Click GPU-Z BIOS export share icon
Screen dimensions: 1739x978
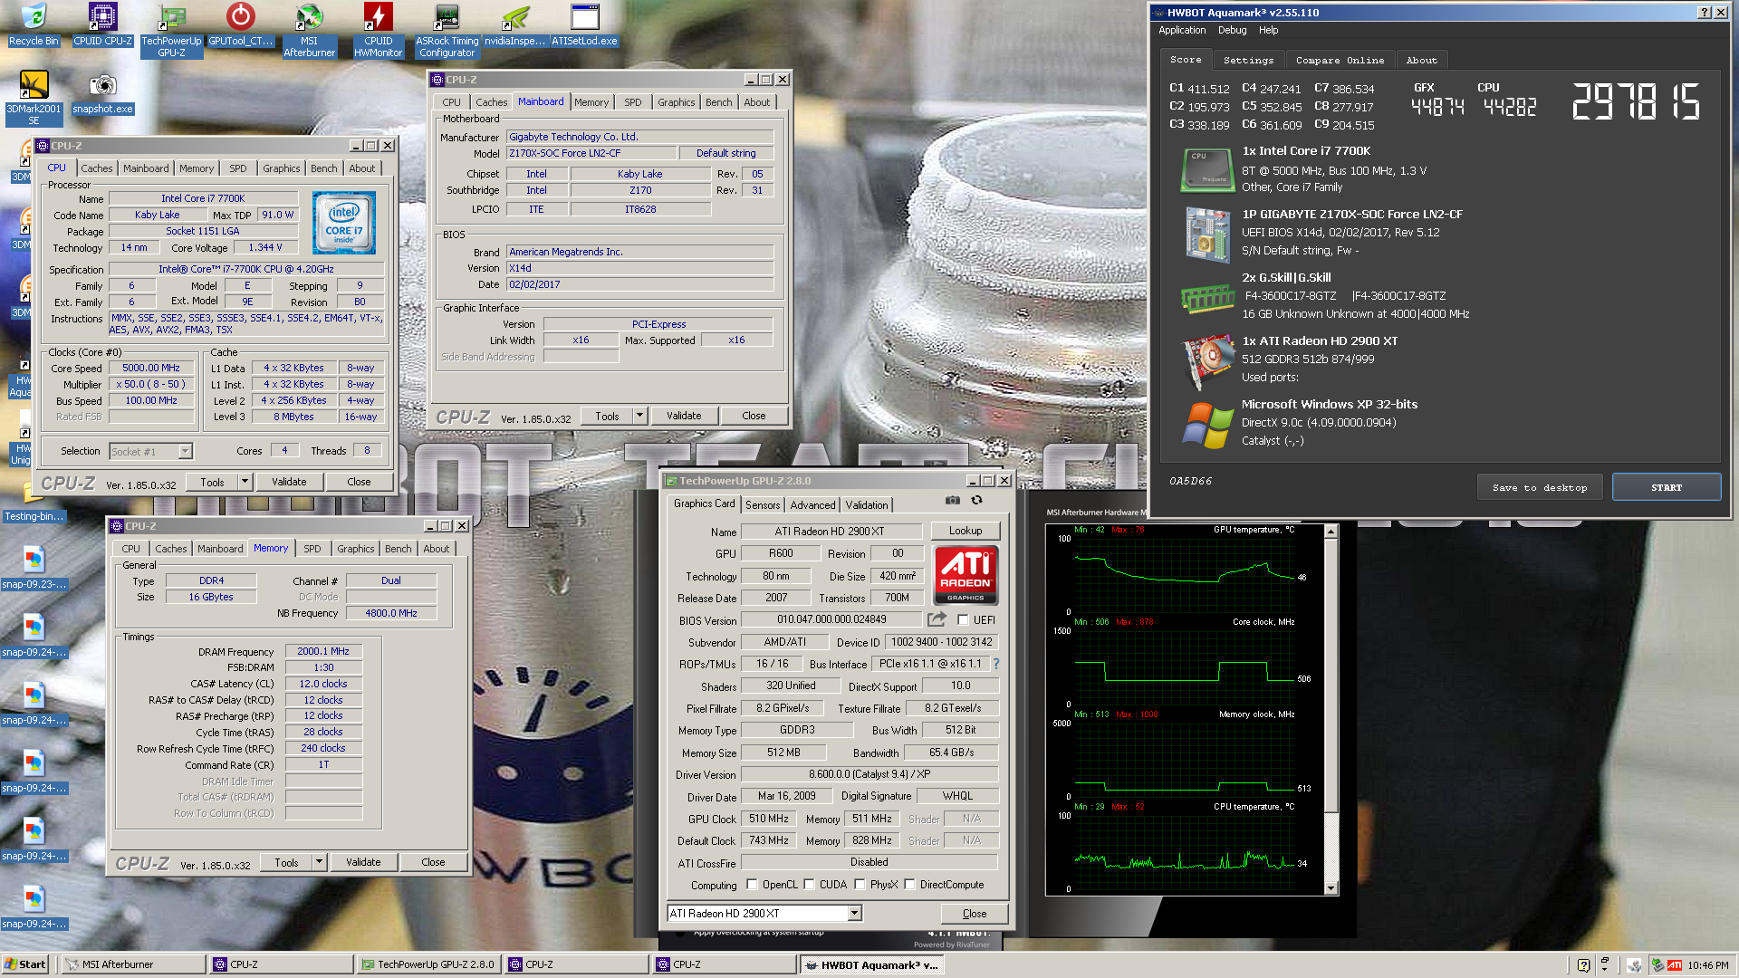point(937,619)
